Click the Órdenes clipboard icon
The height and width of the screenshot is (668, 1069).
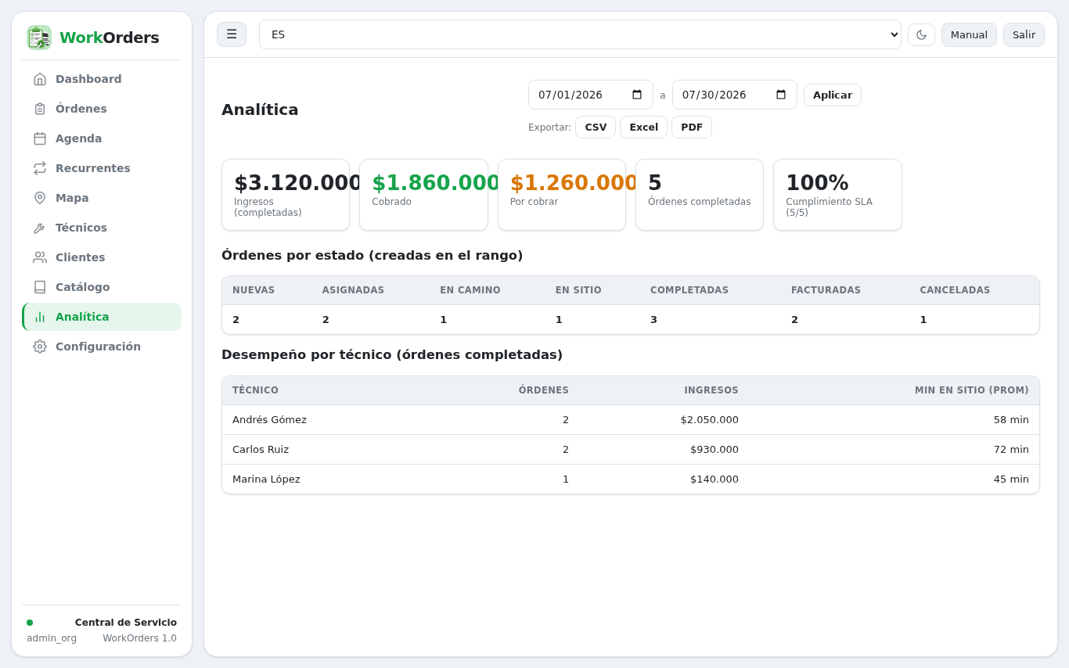click(40, 109)
